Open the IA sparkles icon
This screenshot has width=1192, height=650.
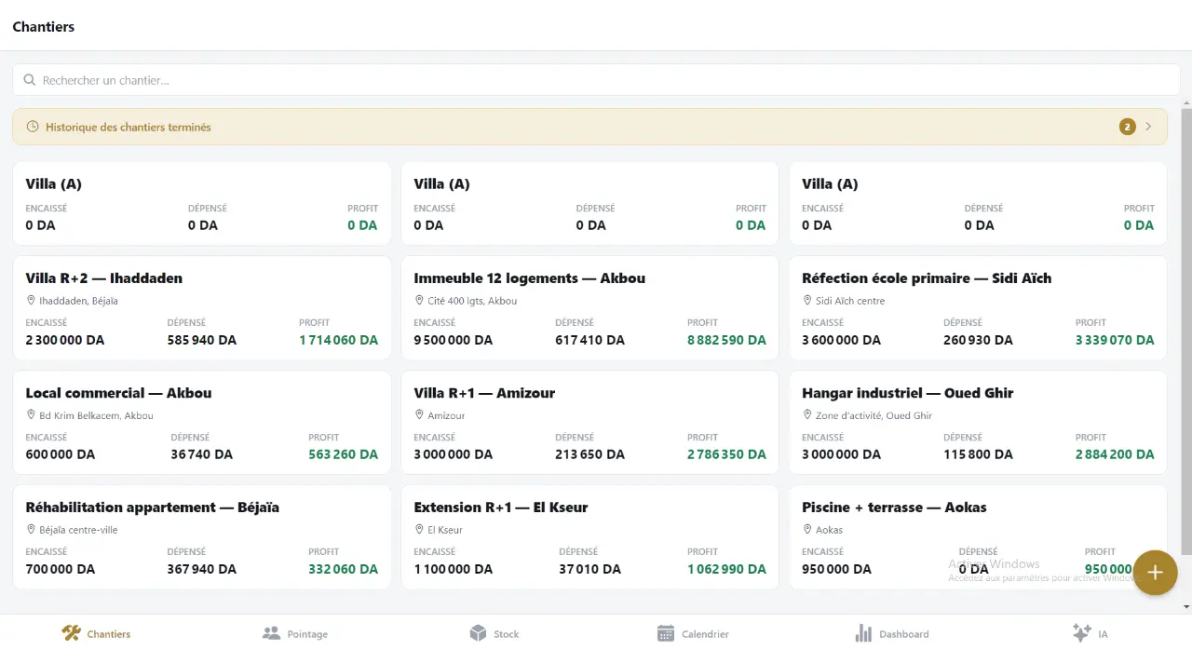1081,633
